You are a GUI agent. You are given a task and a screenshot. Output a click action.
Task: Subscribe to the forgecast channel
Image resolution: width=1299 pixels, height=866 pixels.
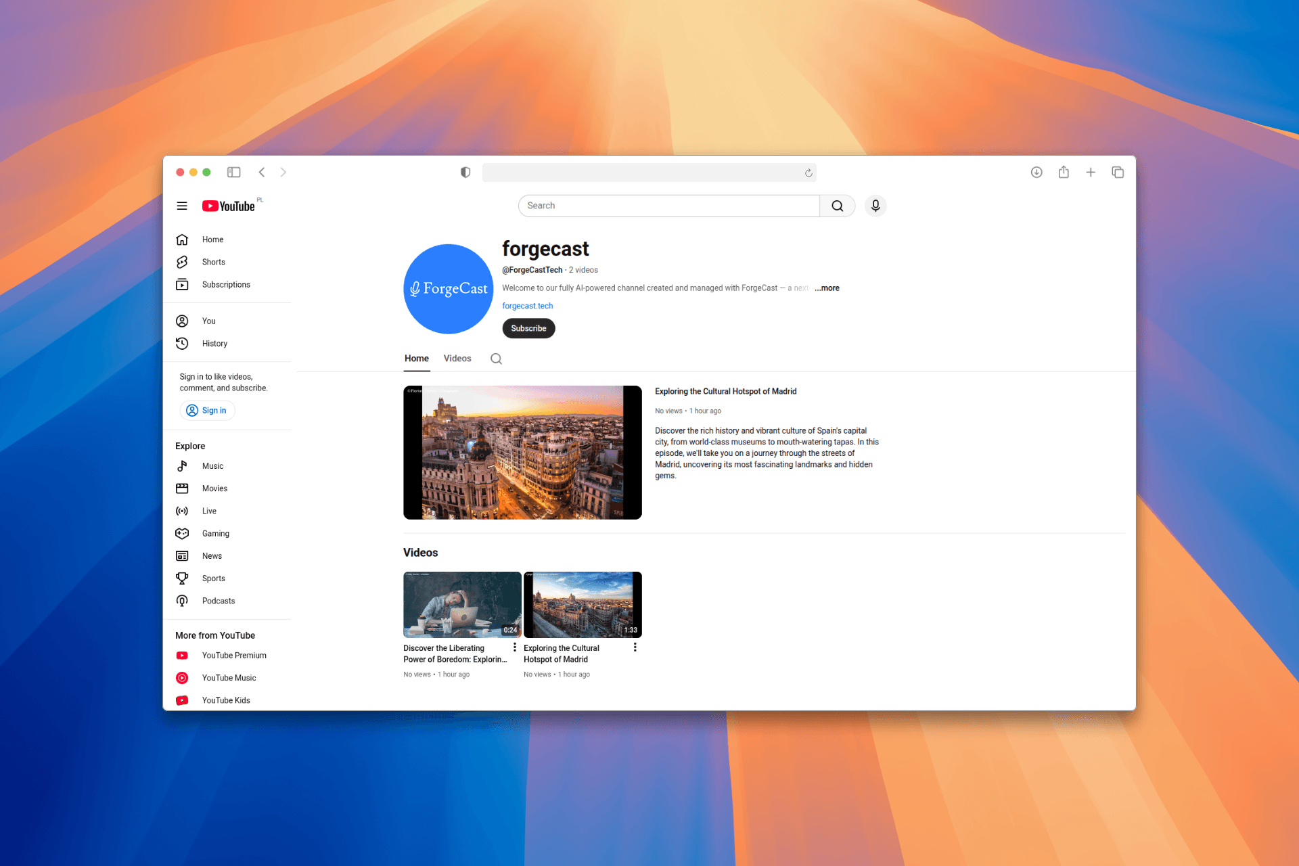528,328
